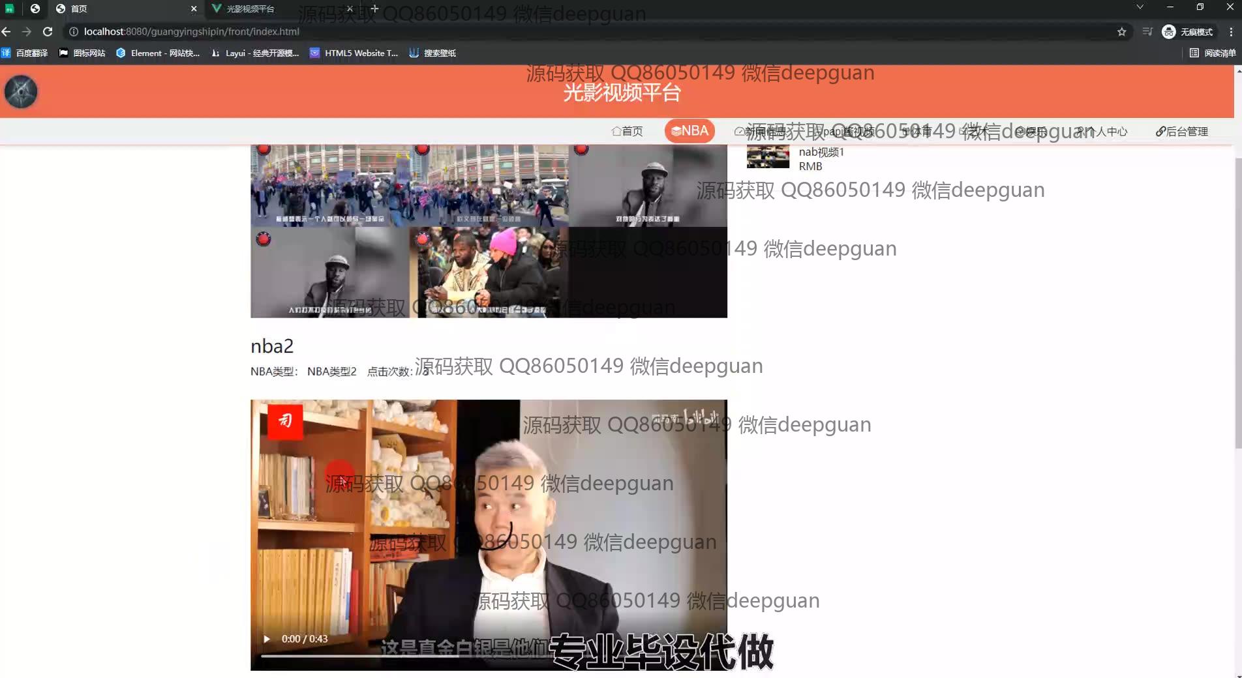Screen dimensions: 1242x678
Task: Click the 点击次数 click count label
Action: [389, 372]
